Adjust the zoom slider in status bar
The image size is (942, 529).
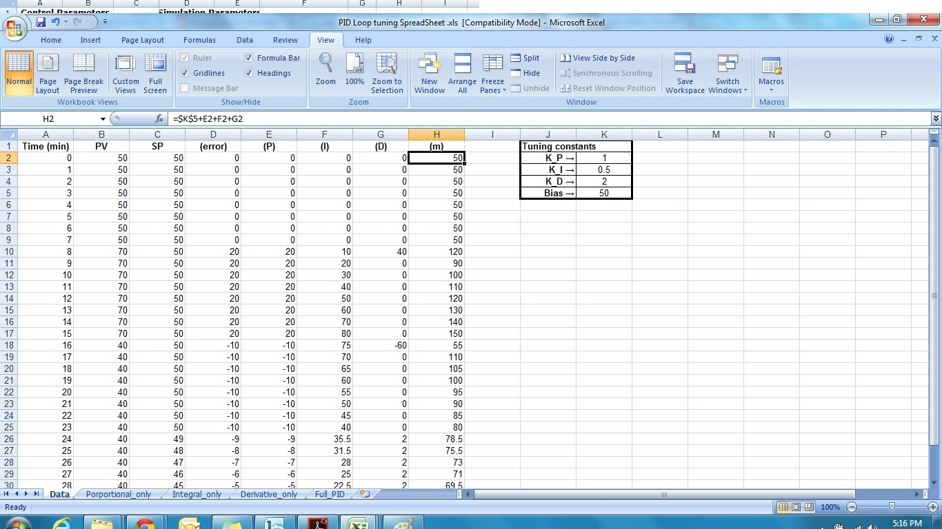[892, 507]
